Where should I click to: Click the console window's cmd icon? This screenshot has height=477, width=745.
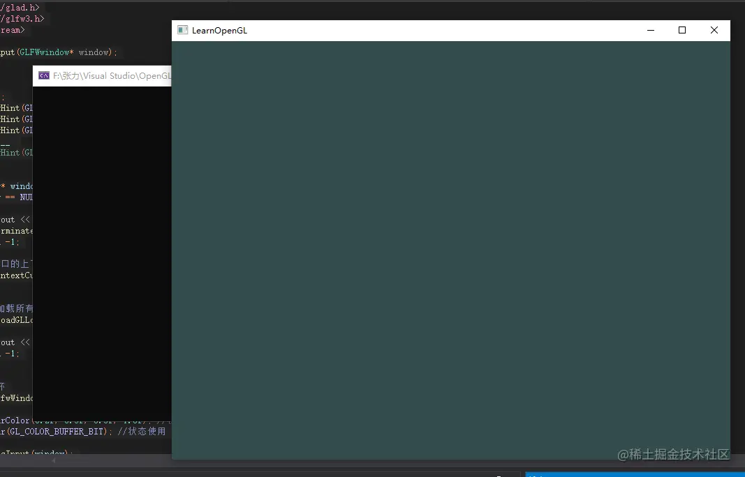pyautogui.click(x=44, y=75)
